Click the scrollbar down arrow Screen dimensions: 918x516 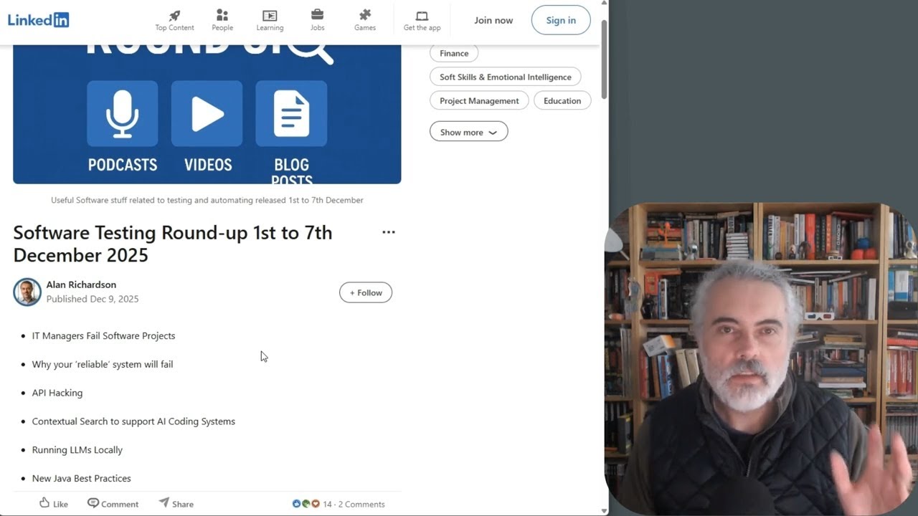pyautogui.click(x=604, y=511)
